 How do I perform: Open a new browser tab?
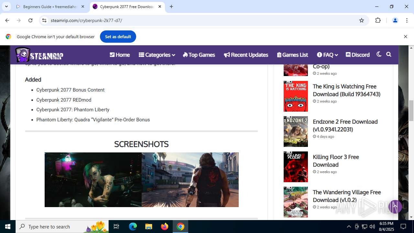tap(171, 6)
